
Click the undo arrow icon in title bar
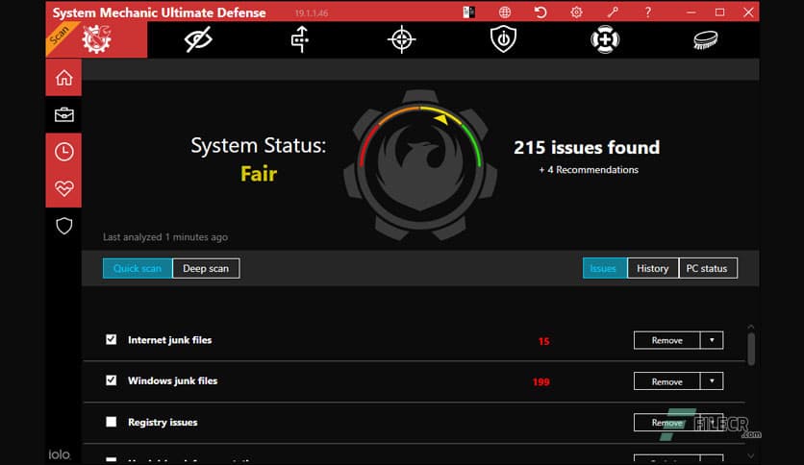(x=540, y=12)
